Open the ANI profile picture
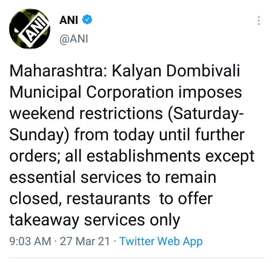The height and width of the screenshot is (263, 274). point(30,29)
